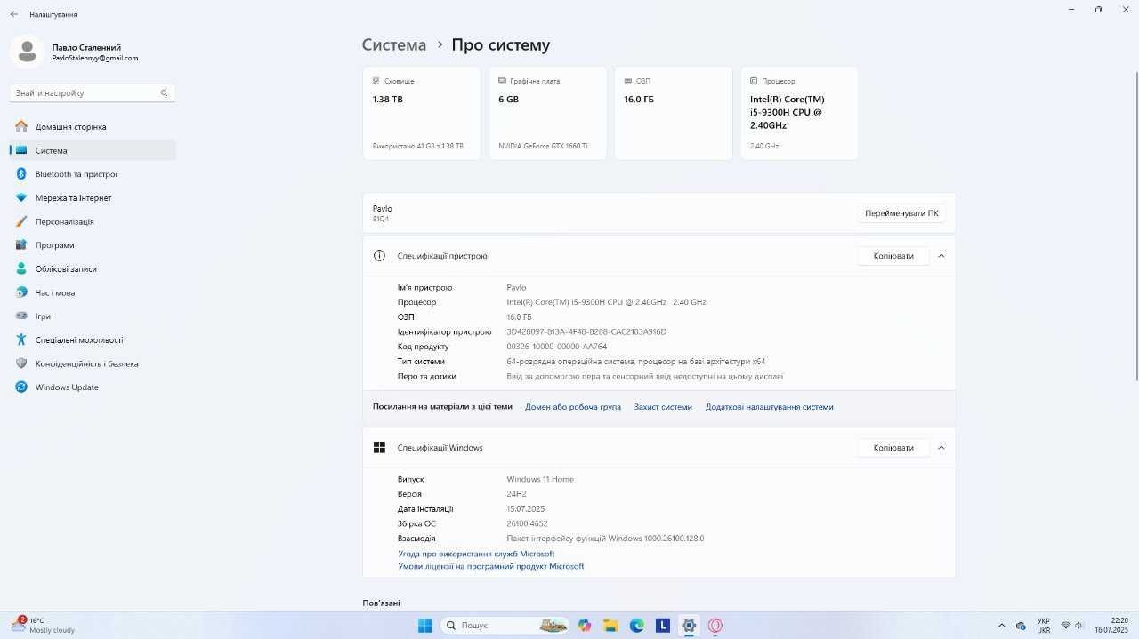The height and width of the screenshot is (639, 1139).
Task: Open the user profile avatar icon
Action: pyautogui.click(x=27, y=52)
